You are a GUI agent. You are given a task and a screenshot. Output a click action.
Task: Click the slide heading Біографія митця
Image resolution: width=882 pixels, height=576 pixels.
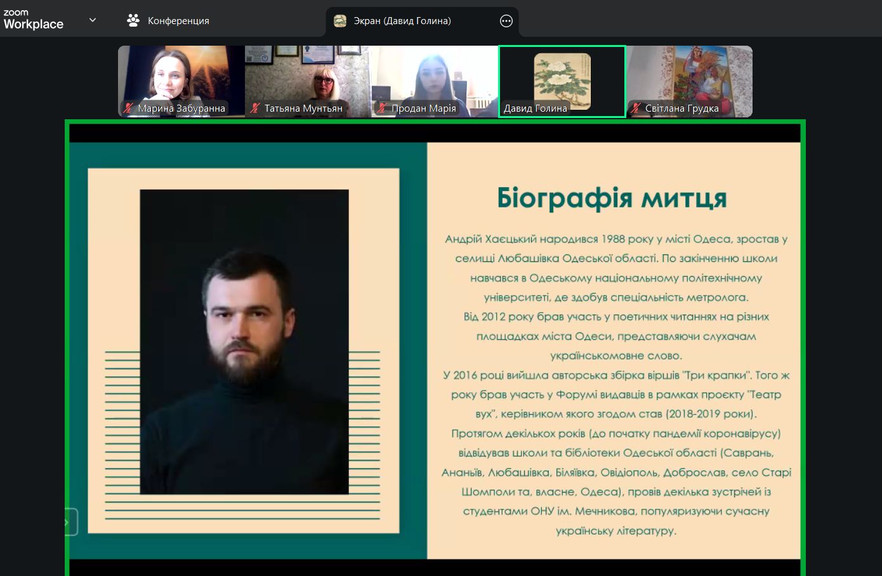pyautogui.click(x=612, y=198)
